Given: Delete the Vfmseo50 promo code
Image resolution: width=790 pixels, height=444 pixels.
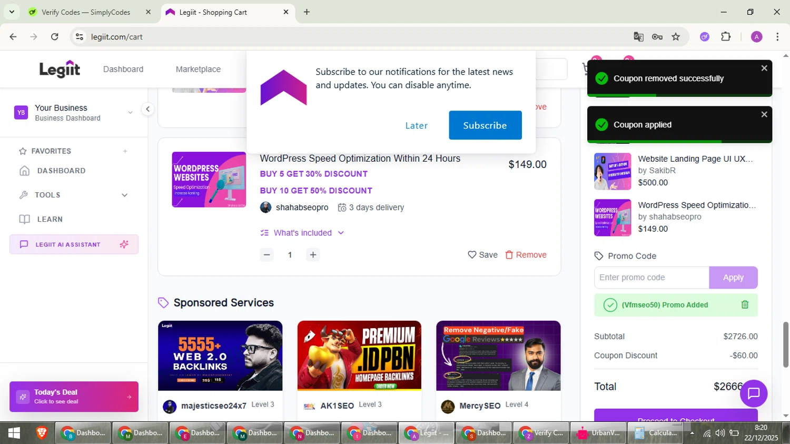Looking at the screenshot, I should pos(745,304).
